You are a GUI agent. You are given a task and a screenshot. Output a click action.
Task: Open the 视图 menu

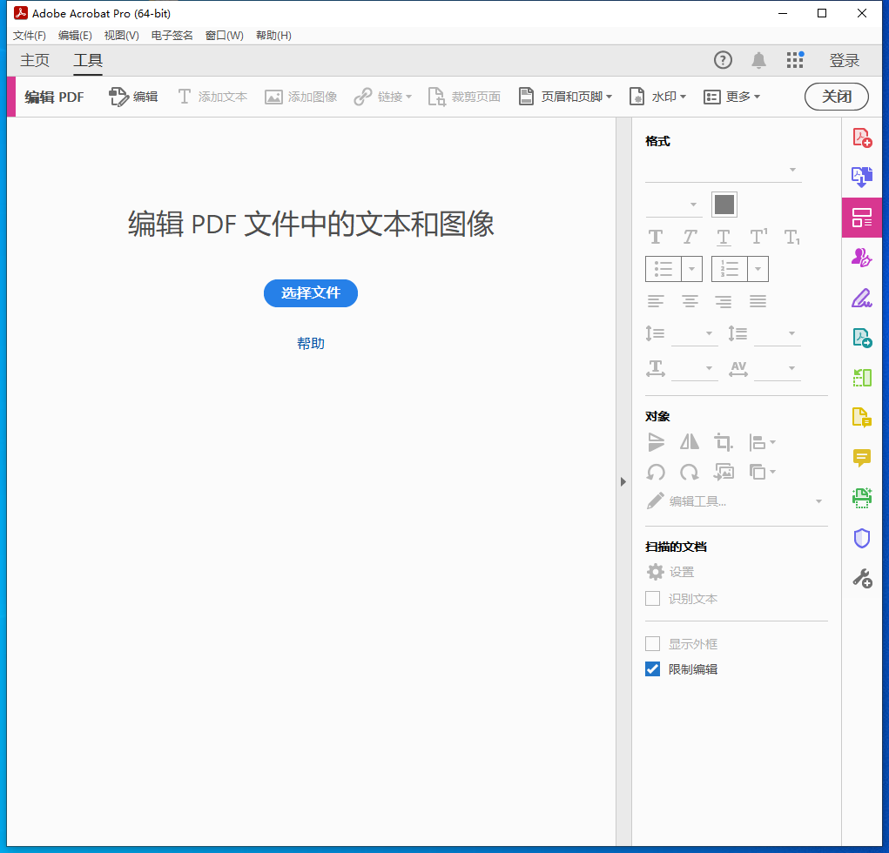(121, 35)
